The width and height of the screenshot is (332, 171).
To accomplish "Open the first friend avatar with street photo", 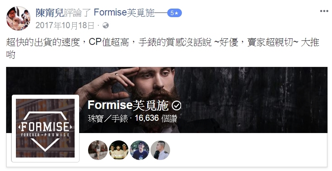I will [98, 150].
